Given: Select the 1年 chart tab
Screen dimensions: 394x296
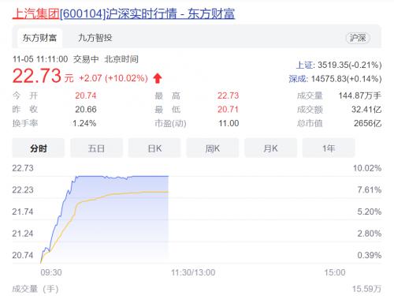Looking at the screenshot, I should [329, 148].
